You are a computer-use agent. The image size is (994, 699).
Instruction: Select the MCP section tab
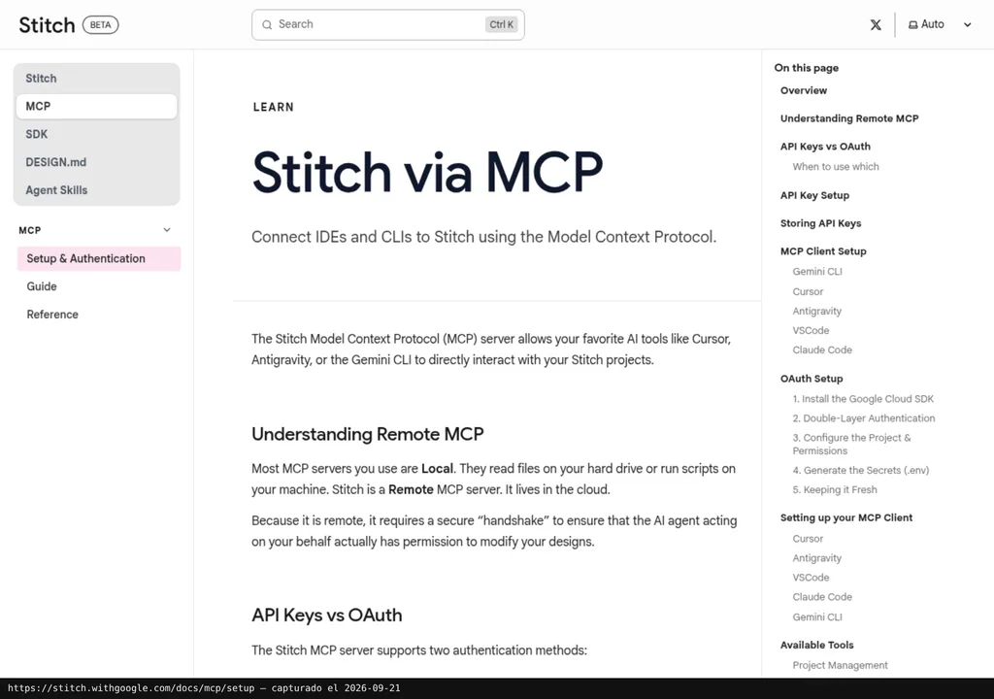click(96, 106)
